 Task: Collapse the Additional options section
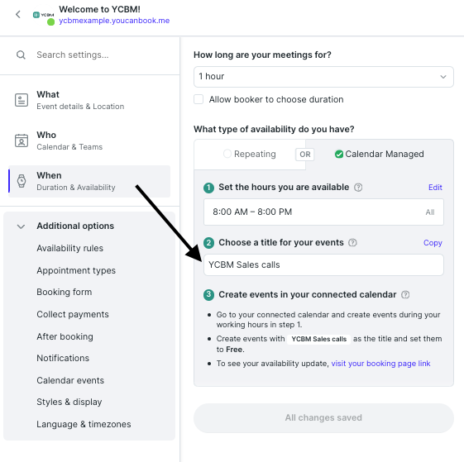coord(21,226)
